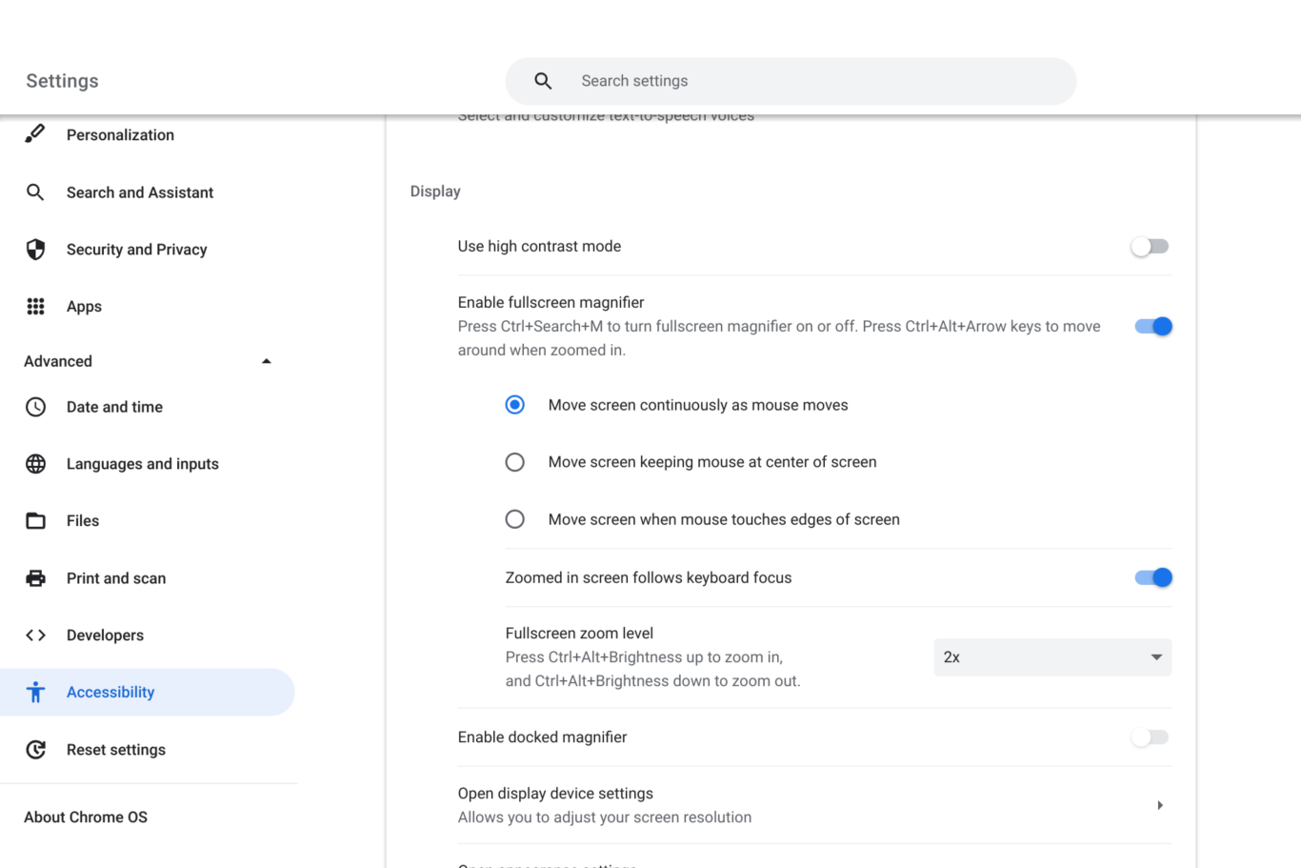1301x868 pixels.
Task: Open the Search and Assistant menu item
Action: tap(140, 192)
